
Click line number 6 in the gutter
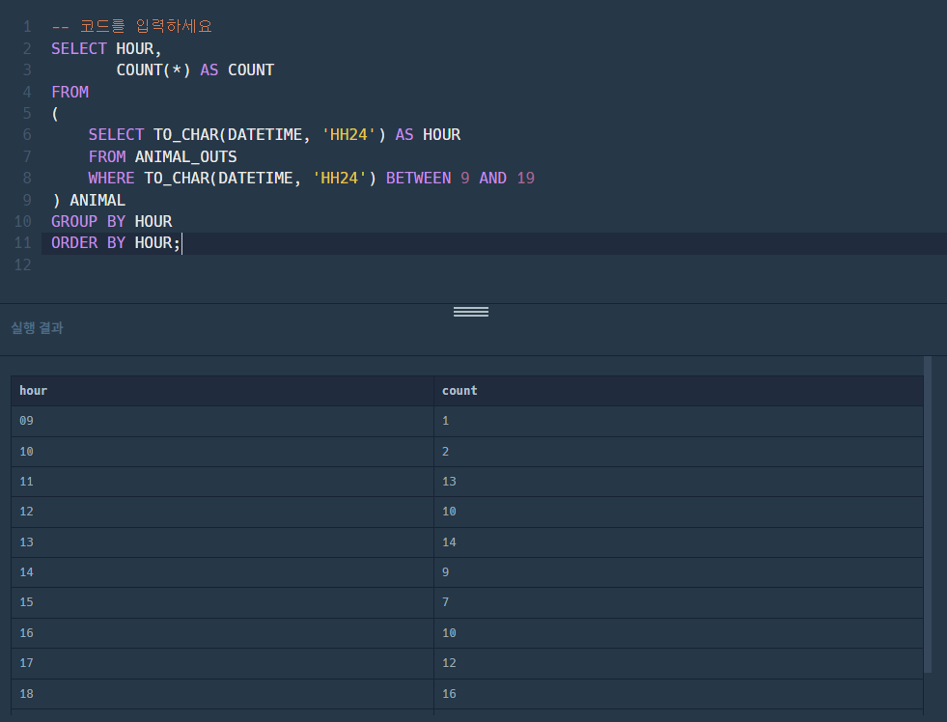27,134
